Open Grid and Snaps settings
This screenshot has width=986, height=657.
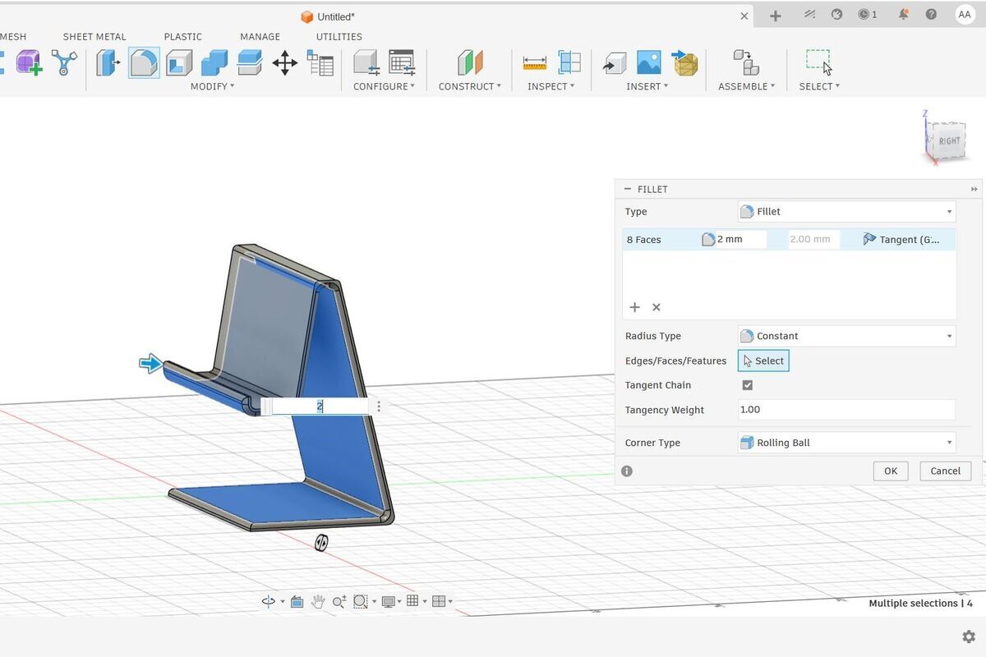point(412,601)
